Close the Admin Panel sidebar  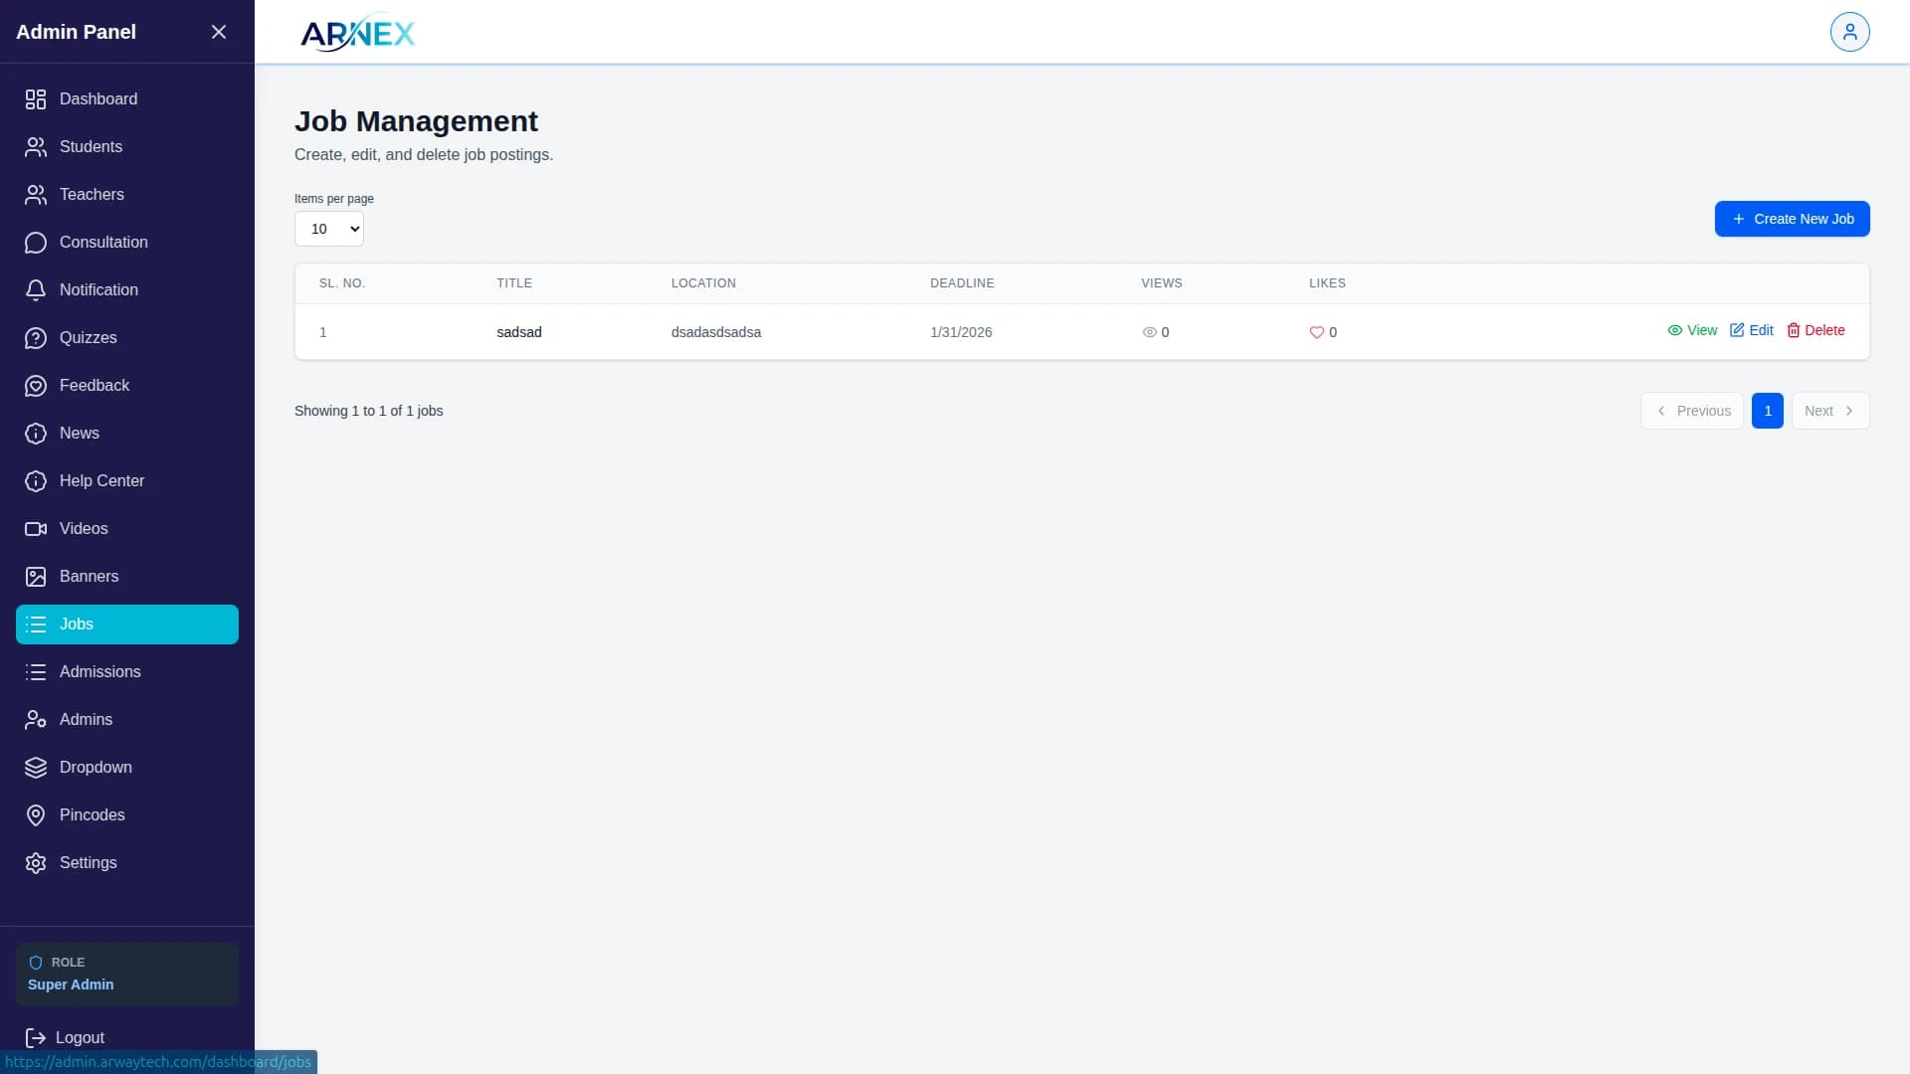(x=219, y=32)
